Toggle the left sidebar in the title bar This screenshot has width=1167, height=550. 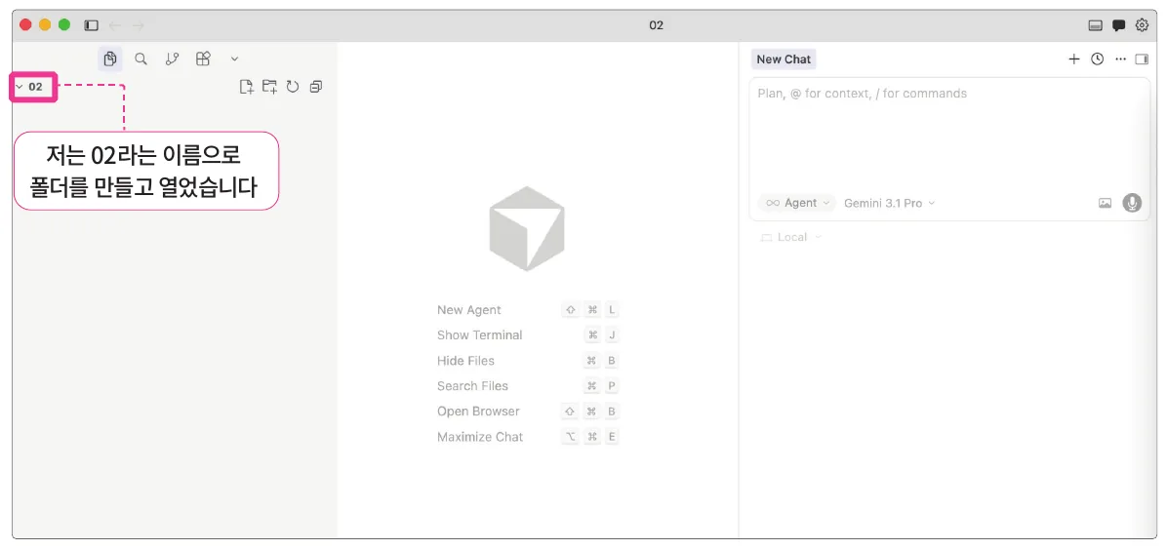91,25
